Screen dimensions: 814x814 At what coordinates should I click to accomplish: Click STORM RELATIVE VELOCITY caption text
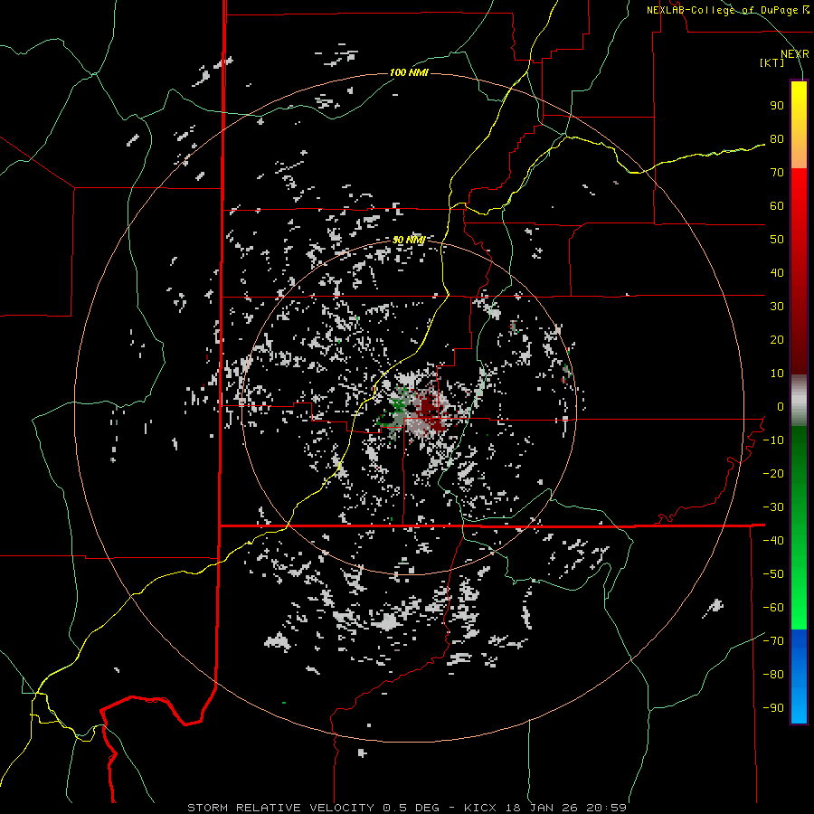pos(282,808)
